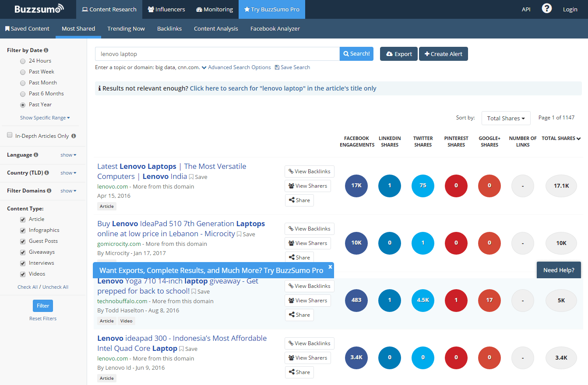Select the Past 6 Months option
Image resolution: width=588 pixels, height=385 pixels.
pos(23,94)
